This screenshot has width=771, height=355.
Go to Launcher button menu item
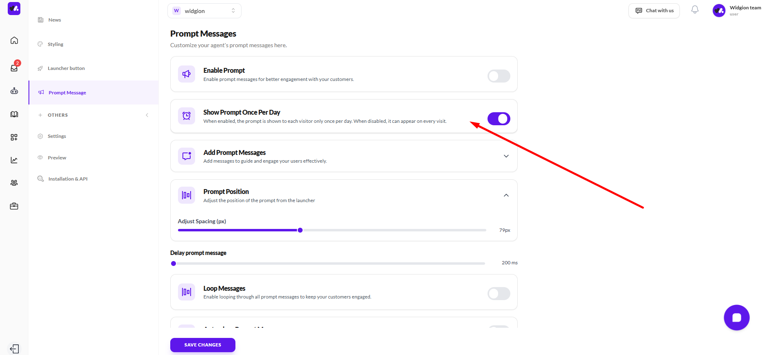66,68
